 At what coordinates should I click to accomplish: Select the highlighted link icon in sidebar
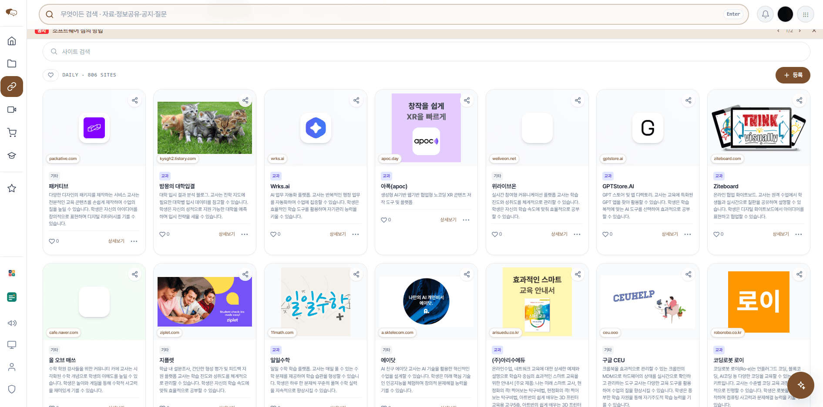[x=12, y=87]
